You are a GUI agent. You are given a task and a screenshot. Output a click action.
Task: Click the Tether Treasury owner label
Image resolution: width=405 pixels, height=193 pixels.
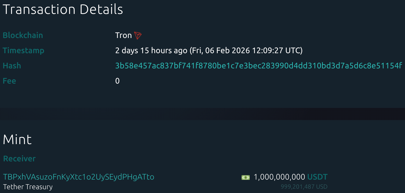click(x=28, y=187)
